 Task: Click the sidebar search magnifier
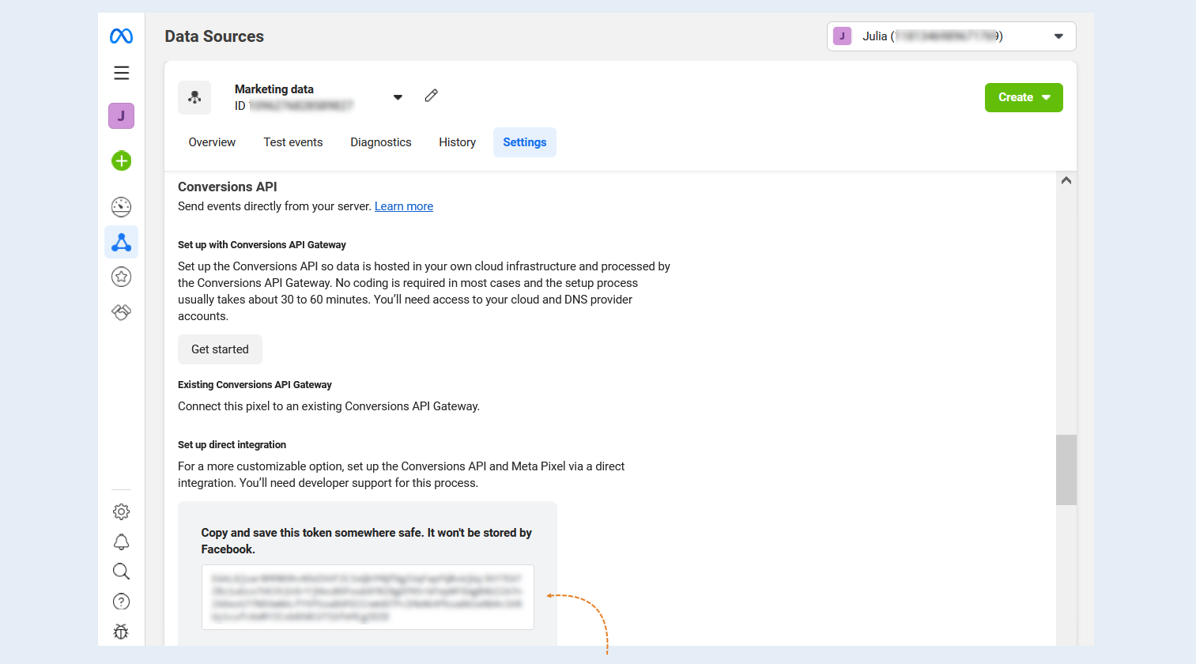[x=121, y=572]
